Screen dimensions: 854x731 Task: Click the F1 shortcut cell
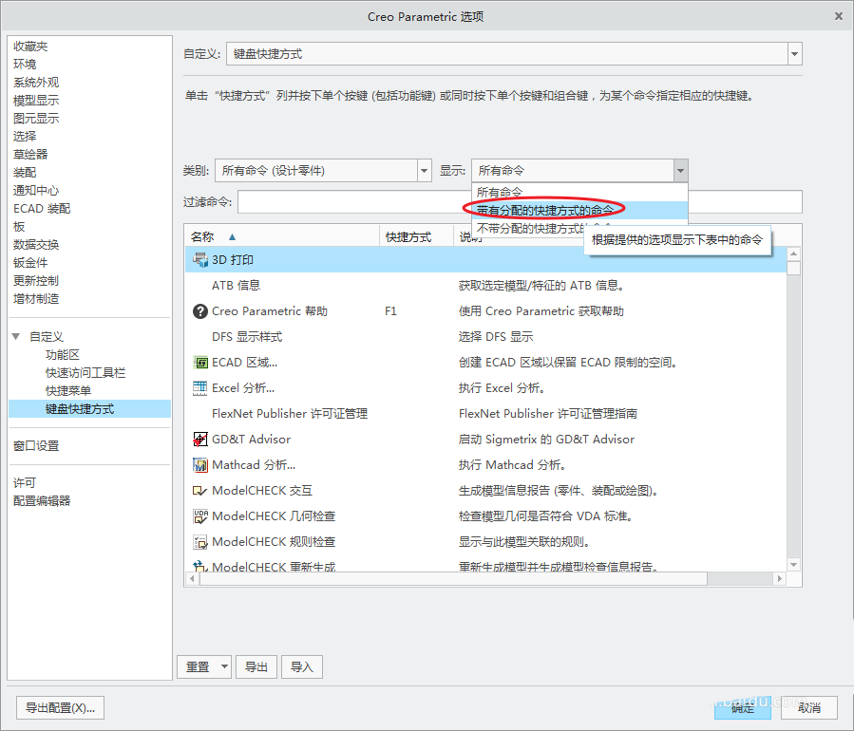pos(390,311)
